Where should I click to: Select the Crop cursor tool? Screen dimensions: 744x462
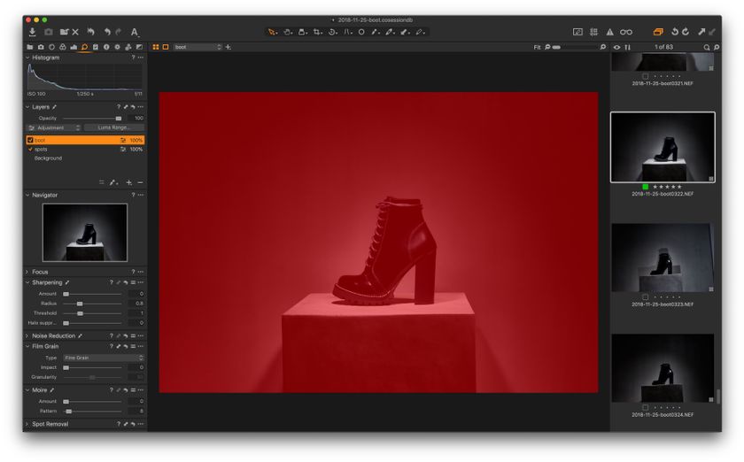point(317,32)
